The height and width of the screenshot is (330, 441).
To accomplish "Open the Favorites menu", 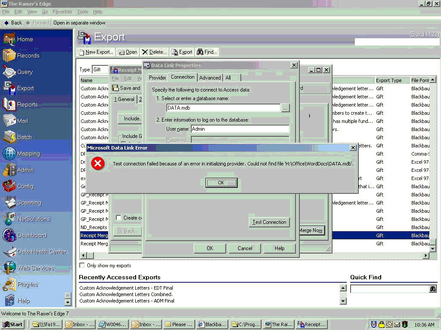I will [x=62, y=12].
